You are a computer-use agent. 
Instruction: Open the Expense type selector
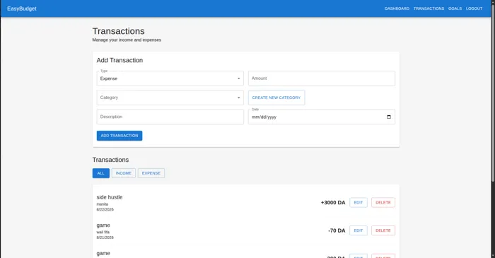(170, 78)
